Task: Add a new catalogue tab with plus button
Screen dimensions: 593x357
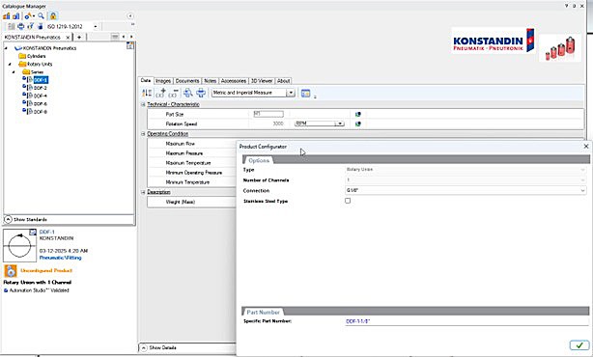Action: pyautogui.click(x=79, y=37)
